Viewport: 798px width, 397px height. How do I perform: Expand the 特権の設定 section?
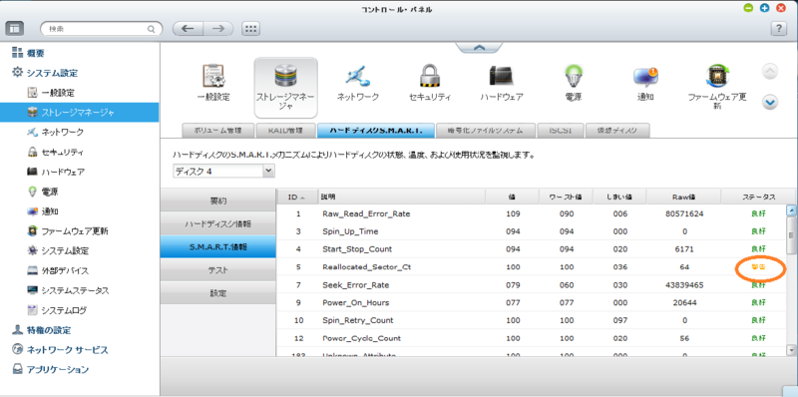(42, 330)
